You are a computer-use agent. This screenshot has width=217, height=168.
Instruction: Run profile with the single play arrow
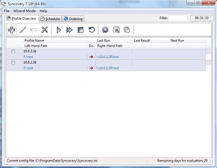[x=59, y=30]
